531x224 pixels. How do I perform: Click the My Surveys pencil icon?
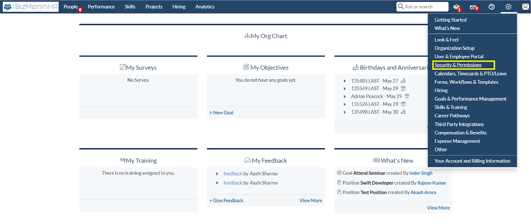(123, 67)
